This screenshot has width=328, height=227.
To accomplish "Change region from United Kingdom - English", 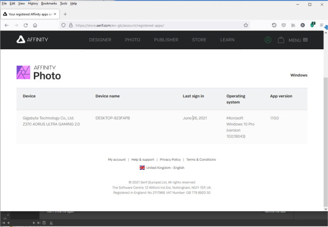I will click(162, 168).
